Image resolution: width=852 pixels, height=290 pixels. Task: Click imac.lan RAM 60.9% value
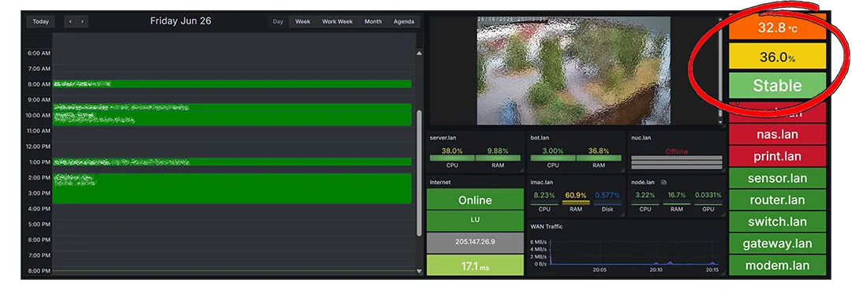click(x=576, y=195)
